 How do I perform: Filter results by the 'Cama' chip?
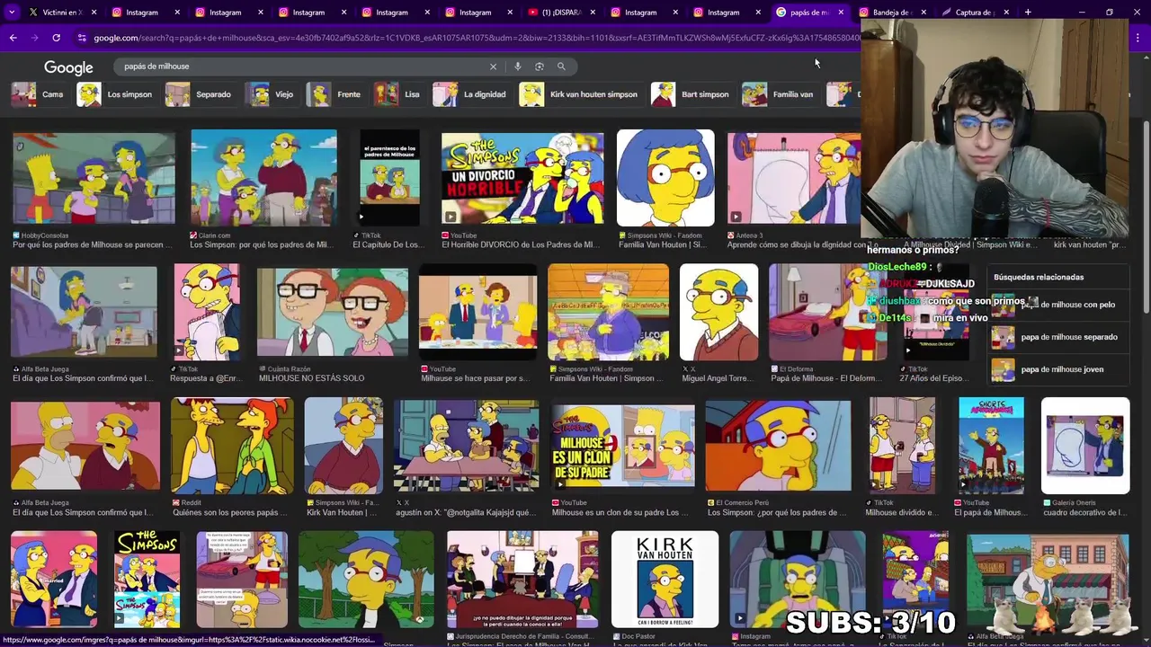tap(38, 94)
